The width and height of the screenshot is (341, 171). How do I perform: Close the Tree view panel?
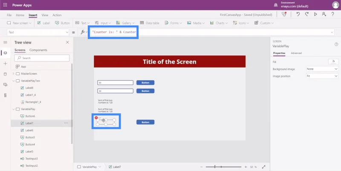67,42
